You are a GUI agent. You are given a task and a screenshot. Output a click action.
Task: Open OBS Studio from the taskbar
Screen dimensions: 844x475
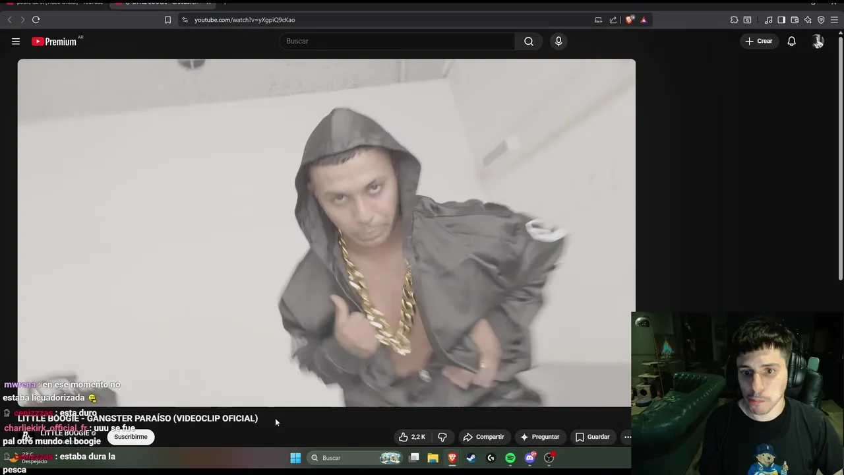(549, 458)
